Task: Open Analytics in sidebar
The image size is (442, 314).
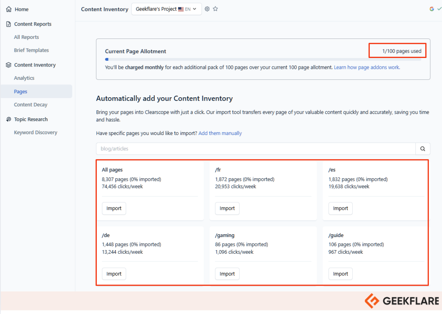Action: [24, 78]
